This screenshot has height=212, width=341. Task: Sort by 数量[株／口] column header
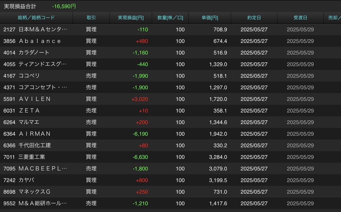[170, 18]
